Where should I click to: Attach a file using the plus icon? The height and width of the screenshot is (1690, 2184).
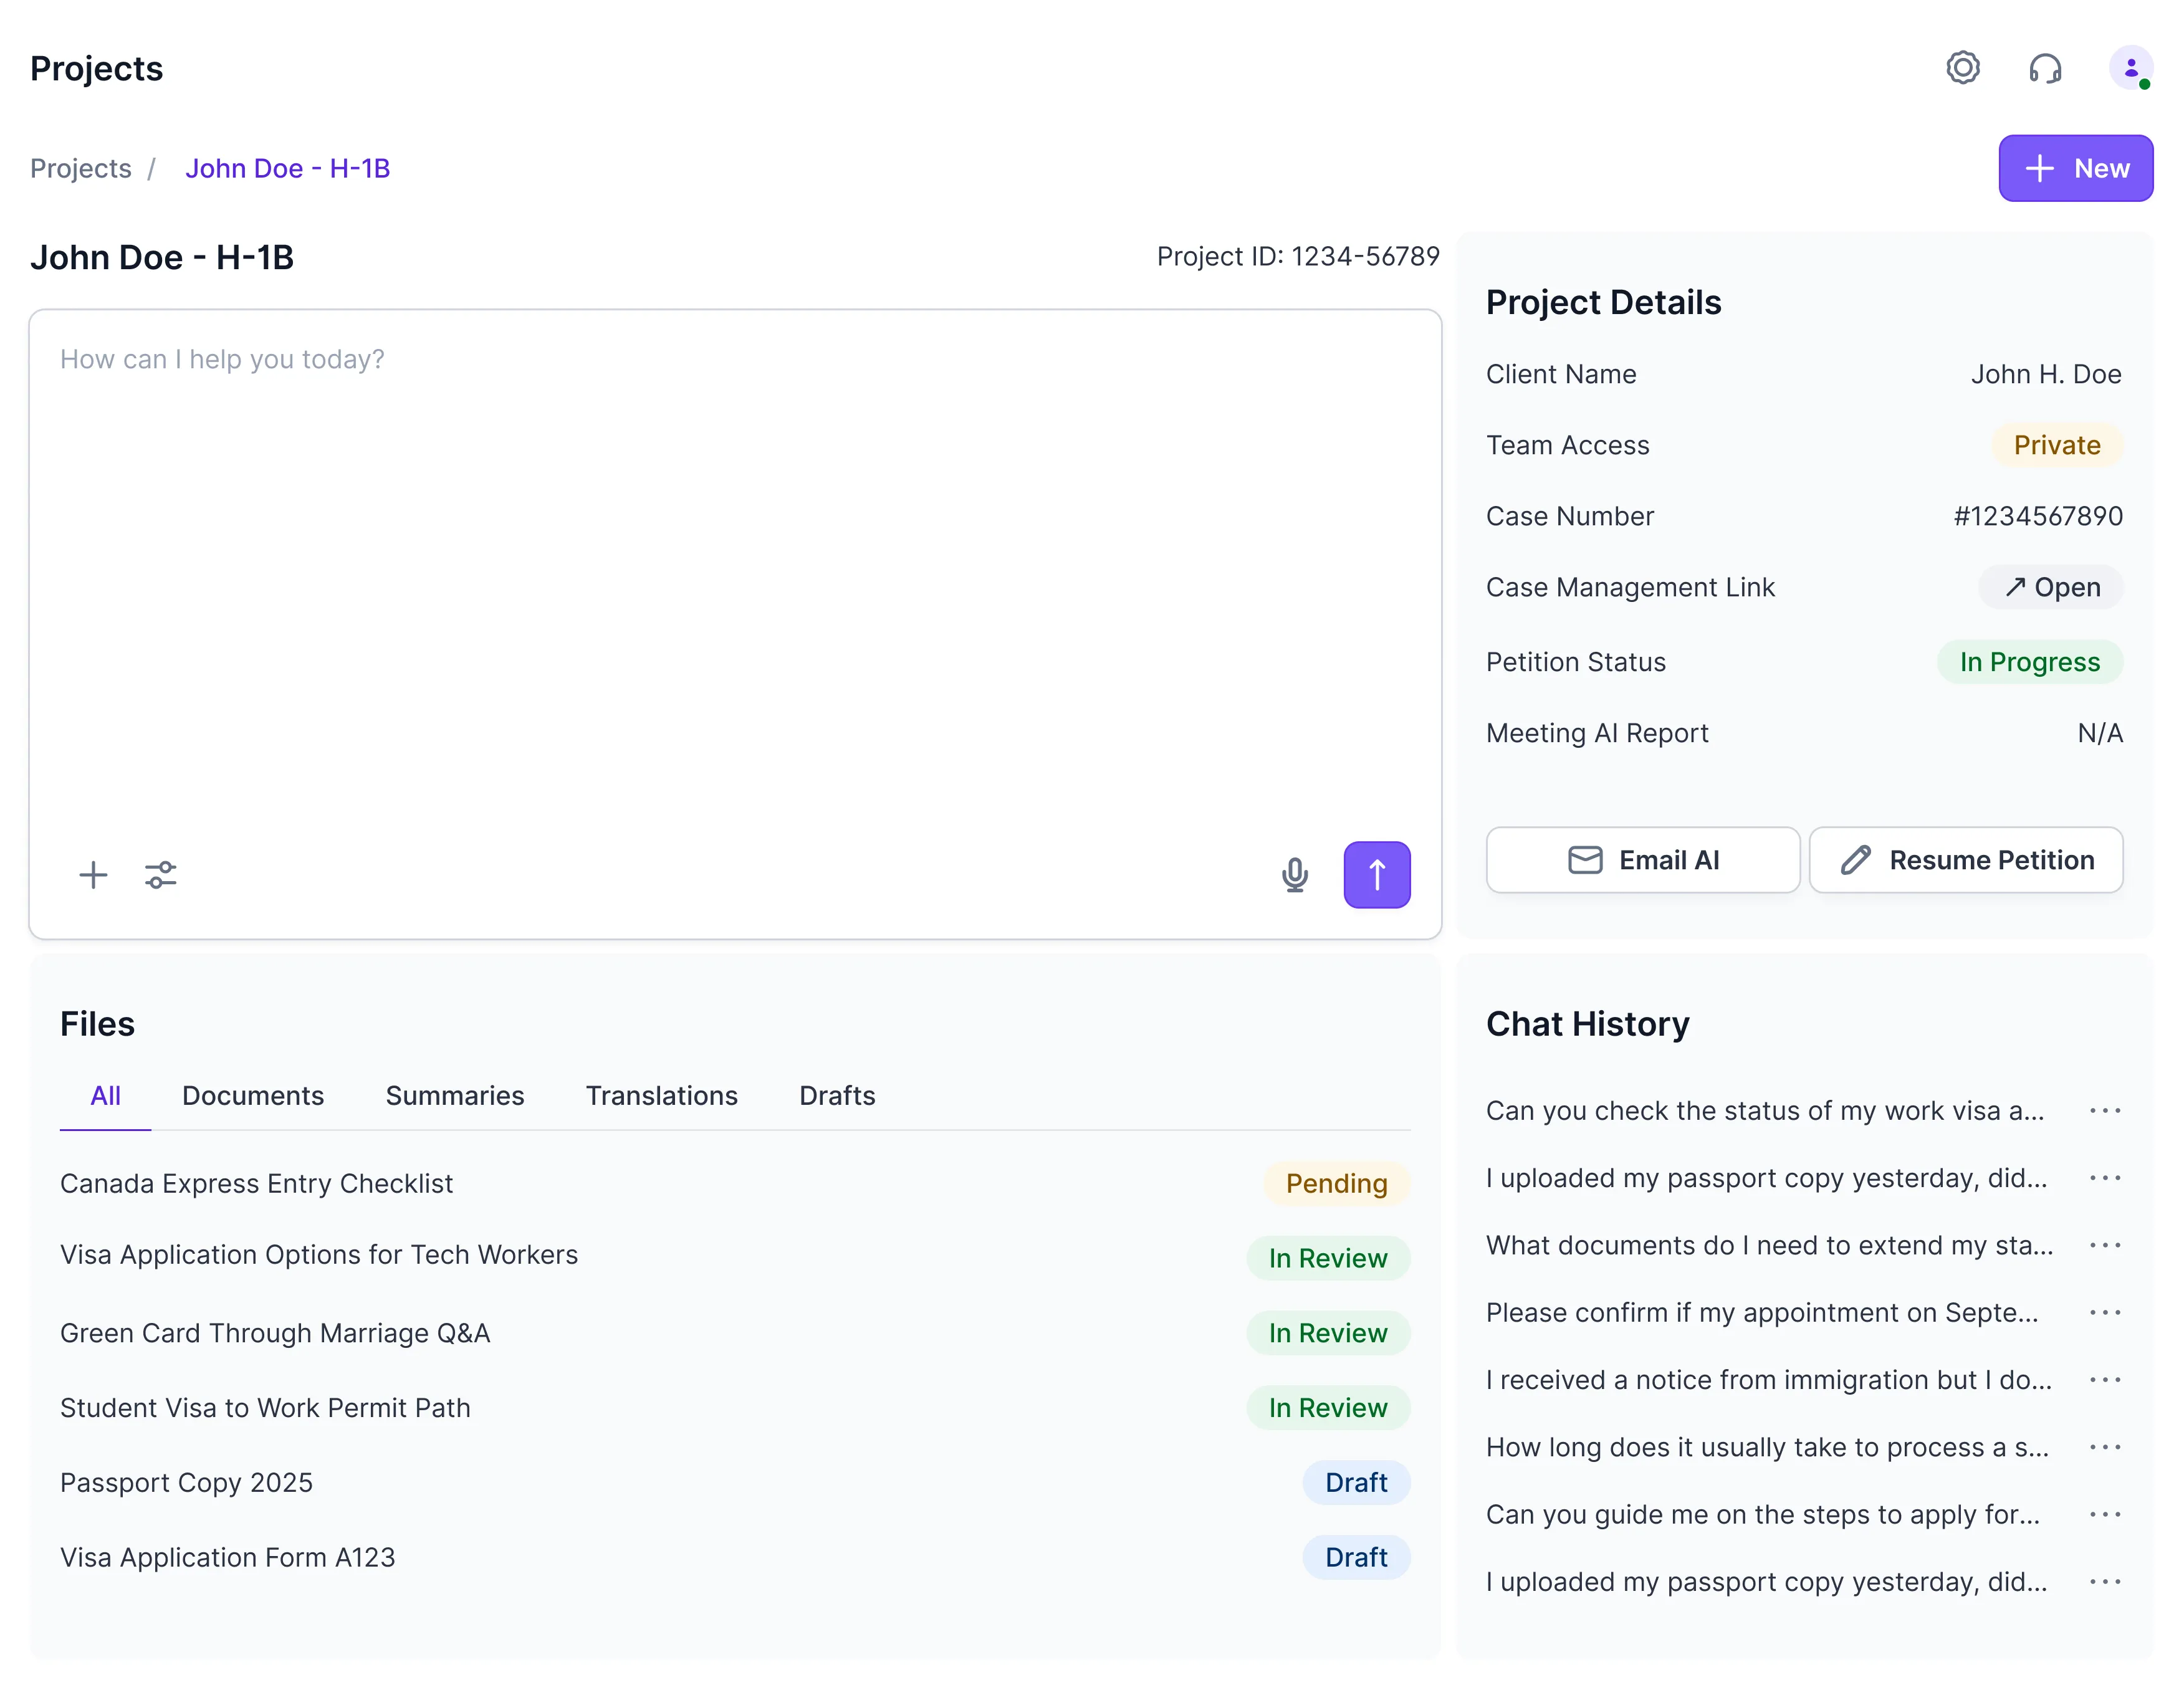pos(92,874)
